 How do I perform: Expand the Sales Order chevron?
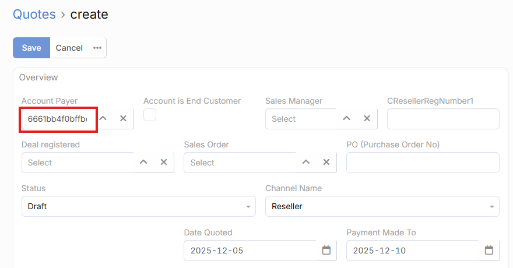click(306, 162)
